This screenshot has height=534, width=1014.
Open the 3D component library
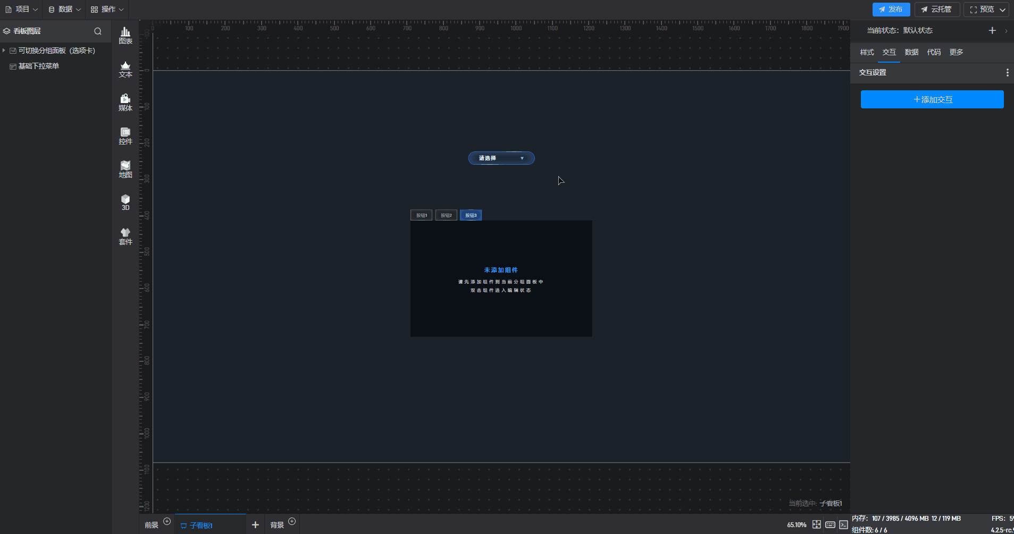click(125, 202)
